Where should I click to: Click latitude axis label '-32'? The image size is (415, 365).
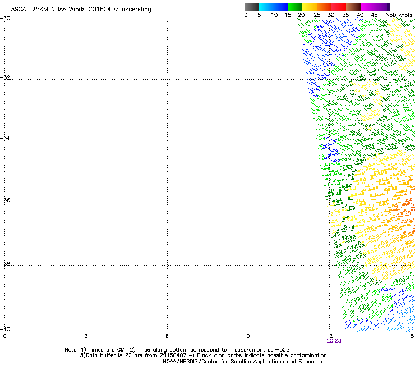pyautogui.click(x=5, y=77)
